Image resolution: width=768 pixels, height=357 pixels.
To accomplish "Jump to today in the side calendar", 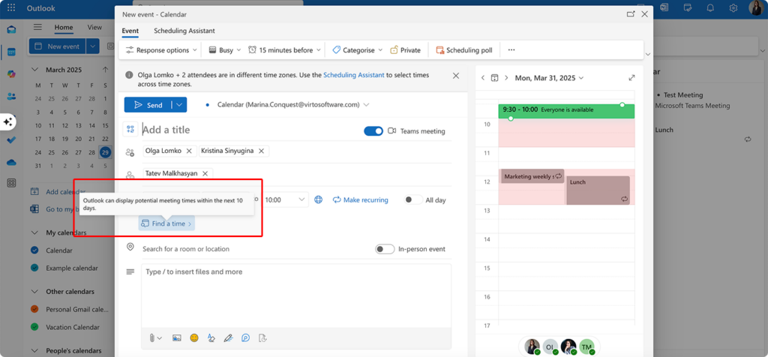I will 495,78.
